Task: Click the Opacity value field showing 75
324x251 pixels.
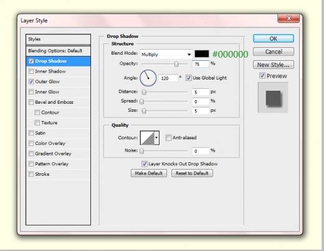Action: click(200, 64)
